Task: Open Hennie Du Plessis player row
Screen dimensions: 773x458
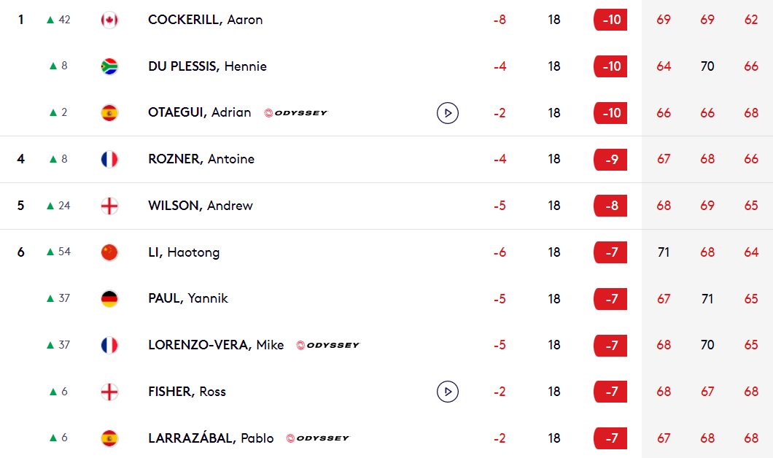Action: point(386,66)
